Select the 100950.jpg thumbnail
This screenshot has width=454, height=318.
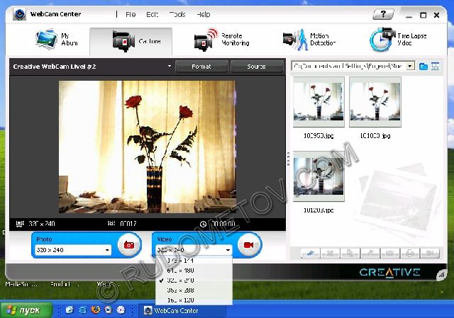coord(319,102)
